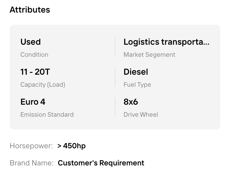This screenshot has width=227, height=174.
Task: Select the 11 - 20T capacity value
Action: [x=35, y=72]
